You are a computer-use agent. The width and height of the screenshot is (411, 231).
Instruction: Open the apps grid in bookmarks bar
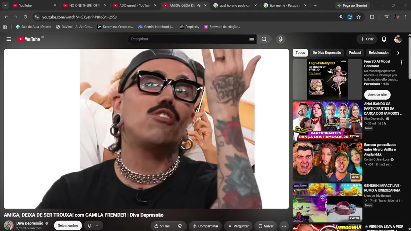coord(5,27)
